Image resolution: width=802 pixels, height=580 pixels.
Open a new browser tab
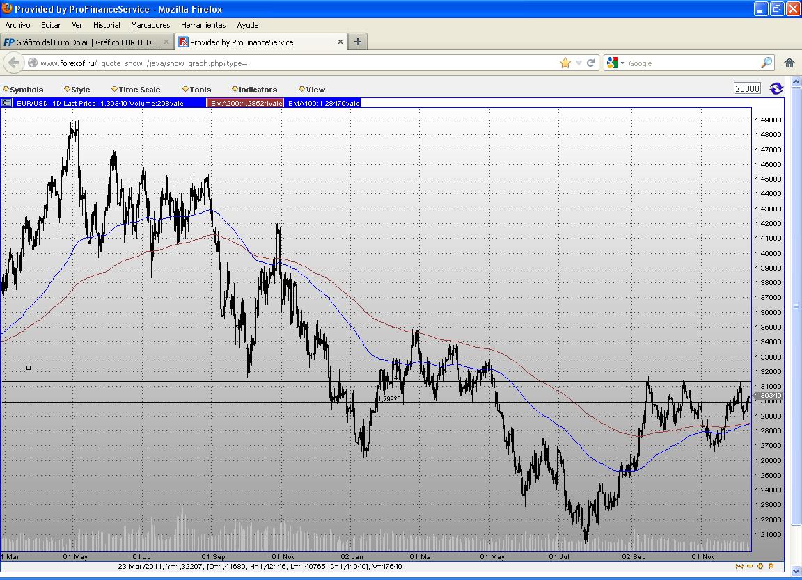[x=358, y=42]
